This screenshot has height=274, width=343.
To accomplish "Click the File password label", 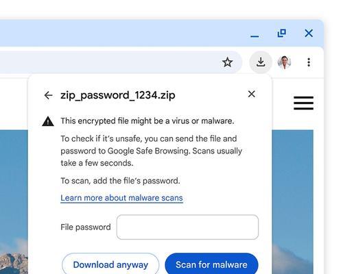I will pyautogui.click(x=86, y=227).
